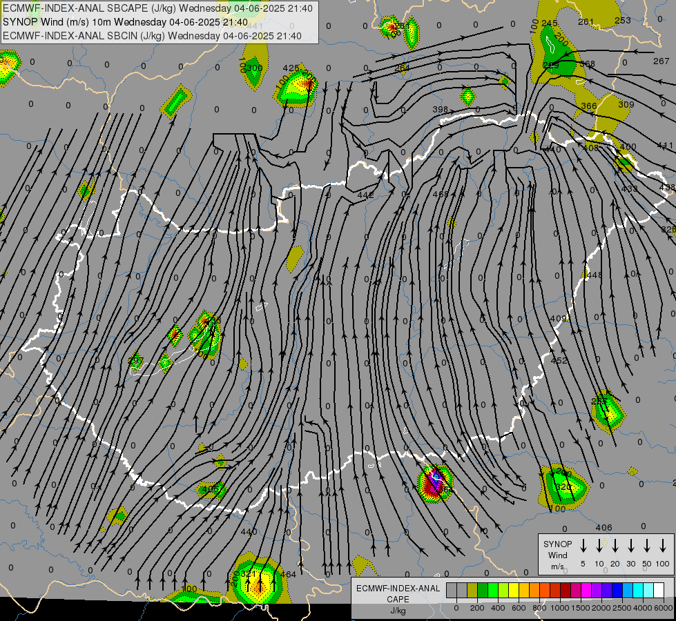Image resolution: width=676 pixels, height=621 pixels.
Task: Click the 245 value on the map
Action: click(x=549, y=23)
